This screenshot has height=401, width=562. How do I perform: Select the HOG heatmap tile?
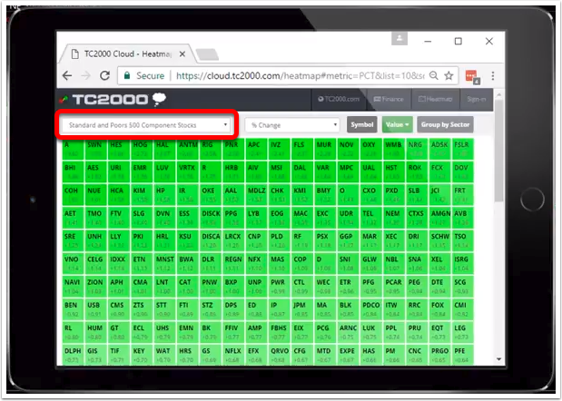coord(141,150)
